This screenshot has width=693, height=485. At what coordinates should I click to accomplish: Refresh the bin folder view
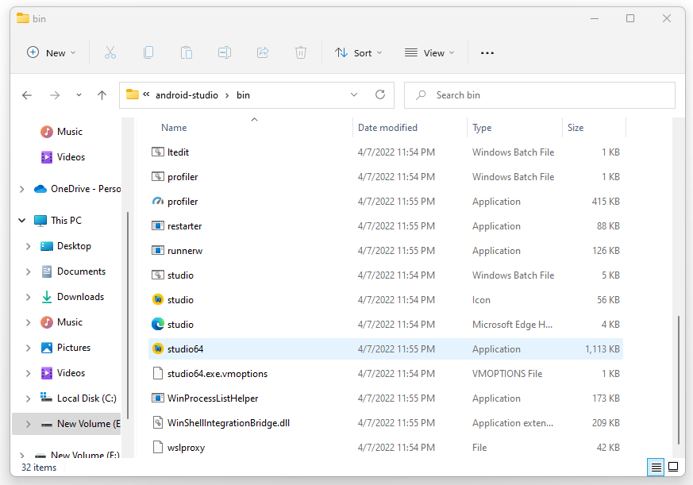pyautogui.click(x=380, y=94)
